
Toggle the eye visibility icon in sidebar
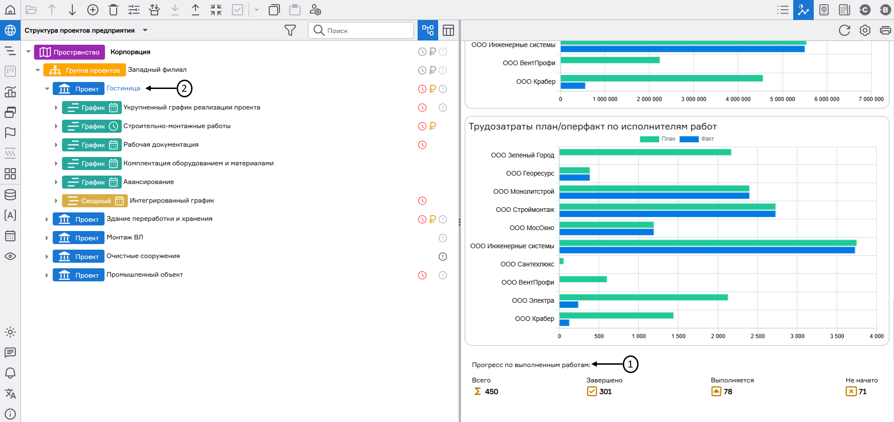[10, 256]
